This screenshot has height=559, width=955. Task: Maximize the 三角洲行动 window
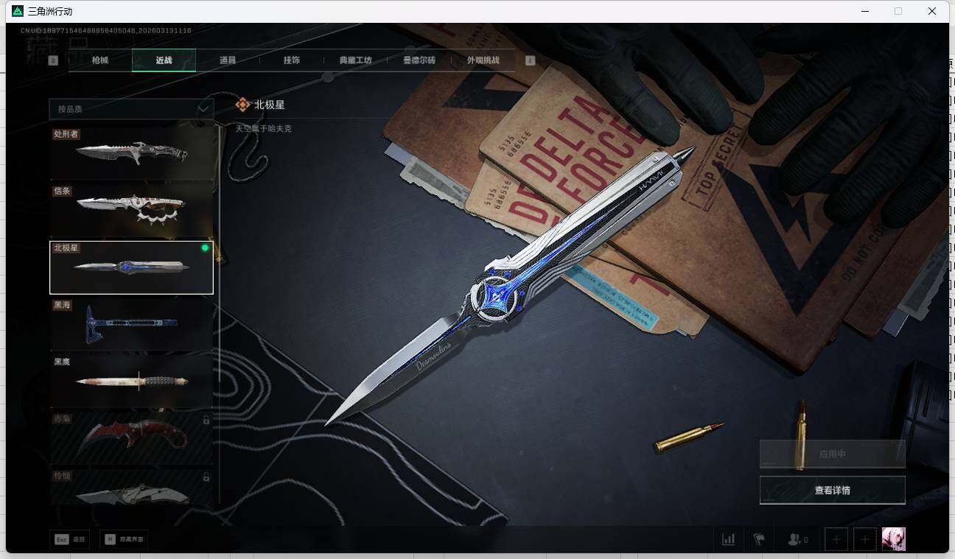pos(898,11)
